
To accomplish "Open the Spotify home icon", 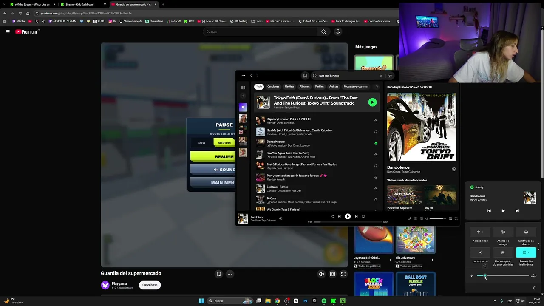I will pyautogui.click(x=305, y=76).
